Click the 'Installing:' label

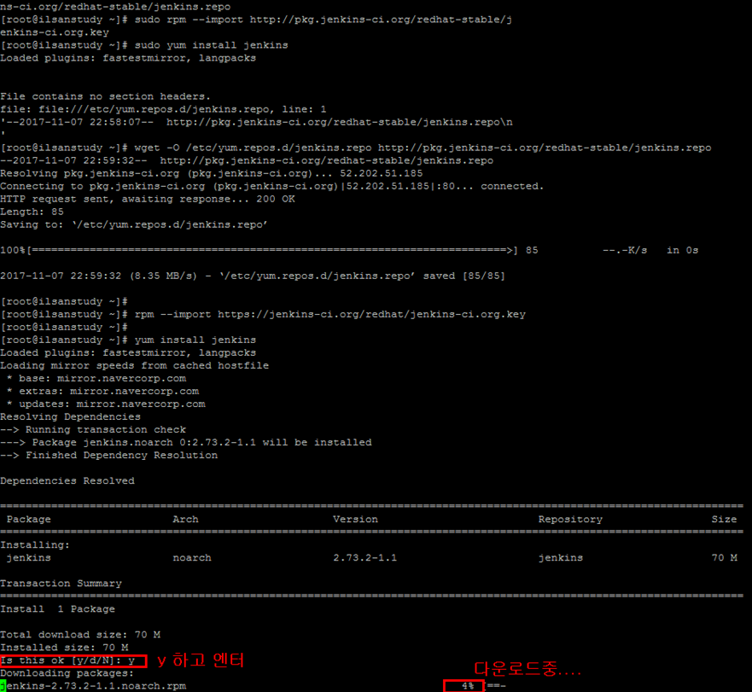tap(35, 544)
